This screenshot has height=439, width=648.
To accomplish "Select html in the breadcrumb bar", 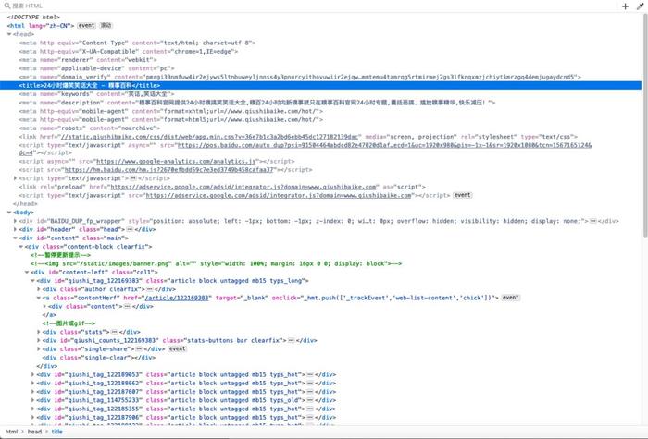I will coord(11,432).
